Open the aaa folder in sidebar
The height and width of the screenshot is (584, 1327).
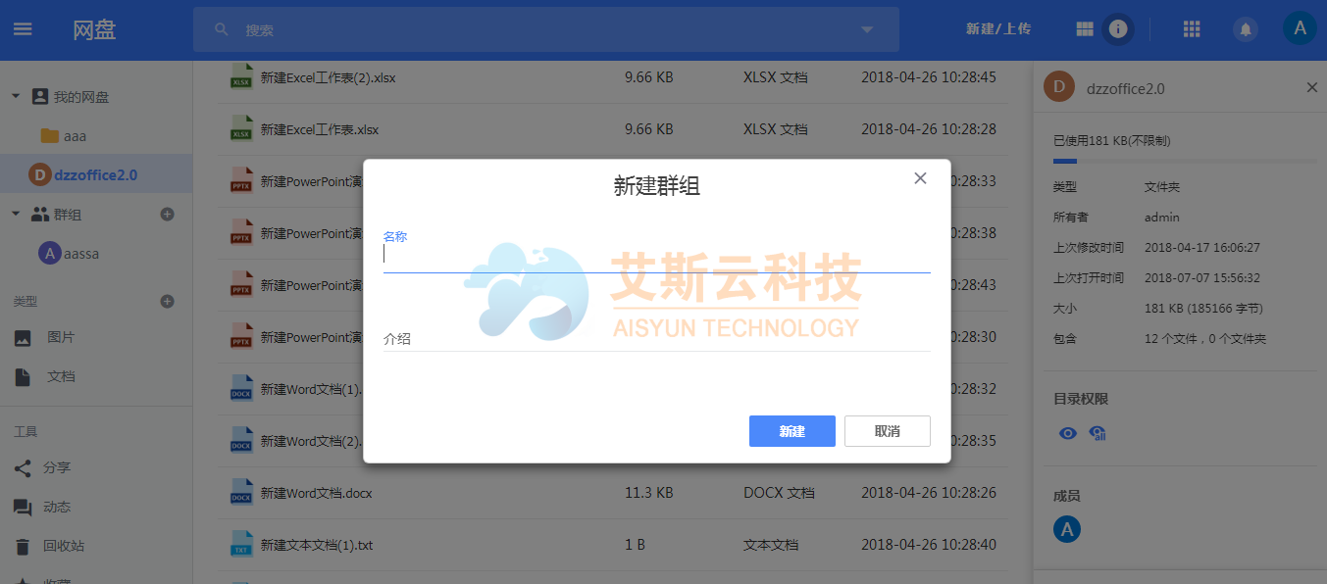click(x=75, y=136)
